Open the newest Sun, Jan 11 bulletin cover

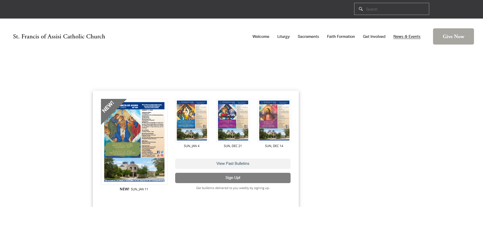coord(134,142)
